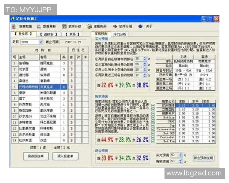Click the spinner for 两队目前在联赛中的排名 weight
Image resolution: width=229 pixels, height=183 pixels.
click(145, 59)
